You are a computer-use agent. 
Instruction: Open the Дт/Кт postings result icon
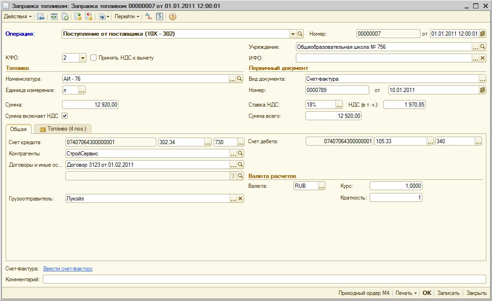pyautogui.click(x=149, y=16)
